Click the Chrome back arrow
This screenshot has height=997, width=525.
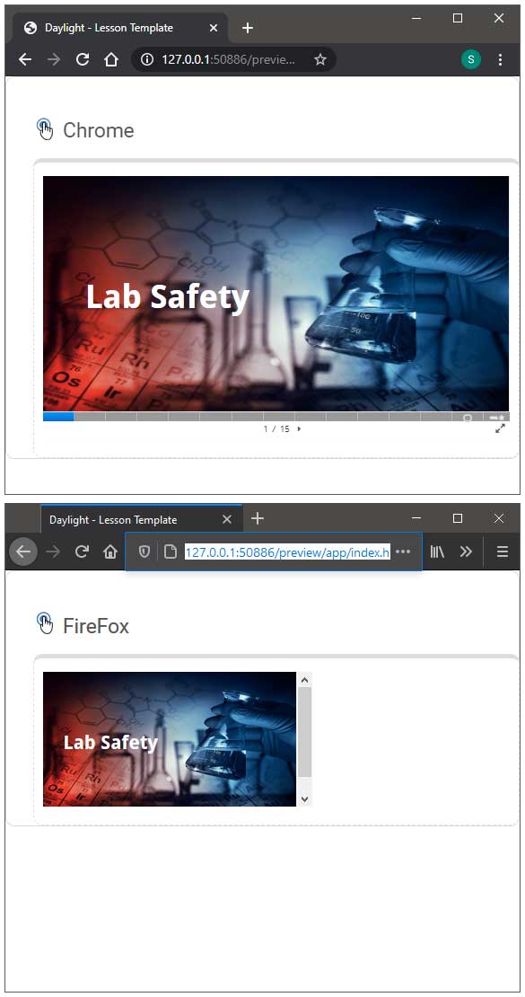click(x=25, y=60)
